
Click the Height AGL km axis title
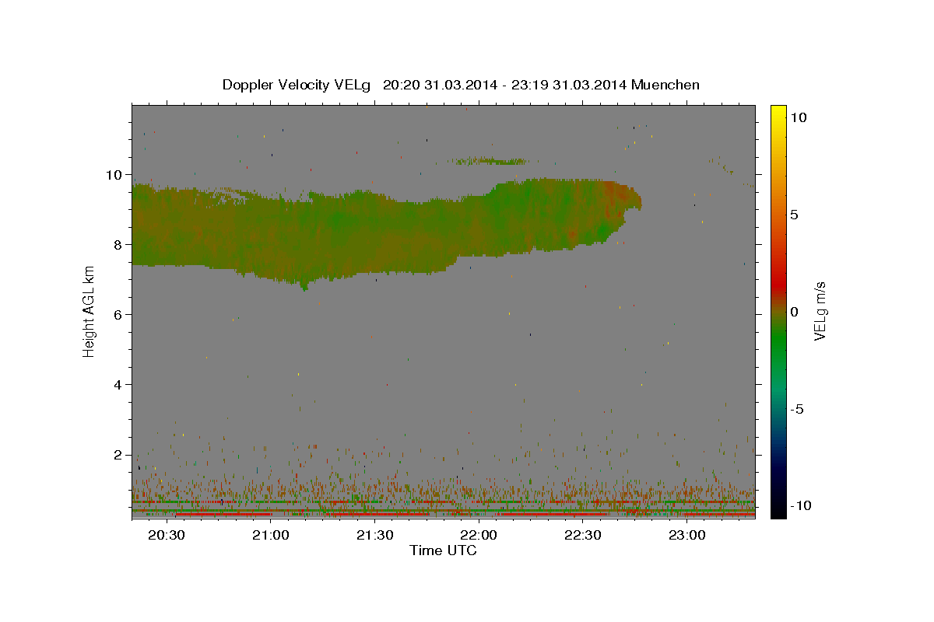point(90,311)
